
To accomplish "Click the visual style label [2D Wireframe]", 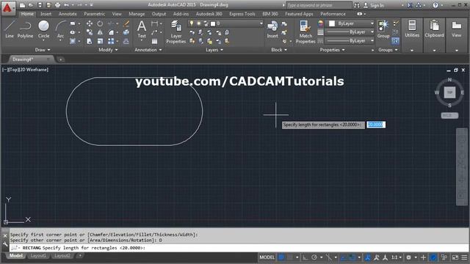I will (x=34, y=70).
